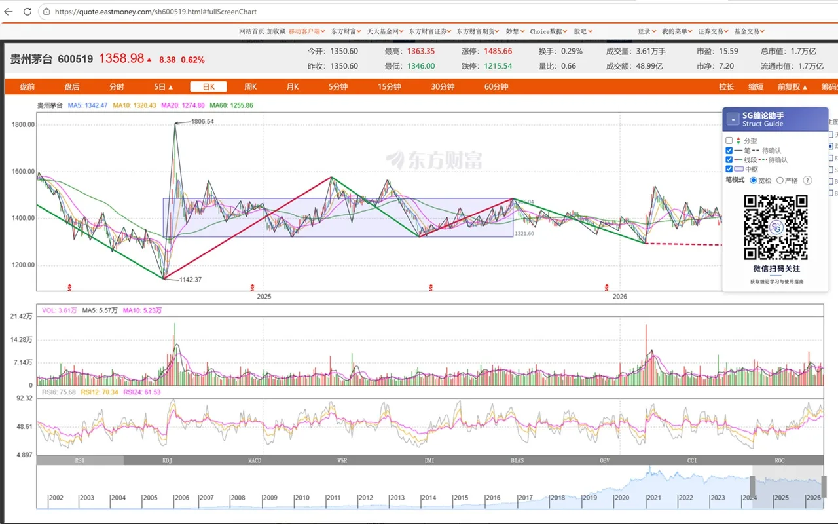Select the CCI indicator tab
Image resolution: width=838 pixels, height=524 pixels.
click(x=692, y=460)
